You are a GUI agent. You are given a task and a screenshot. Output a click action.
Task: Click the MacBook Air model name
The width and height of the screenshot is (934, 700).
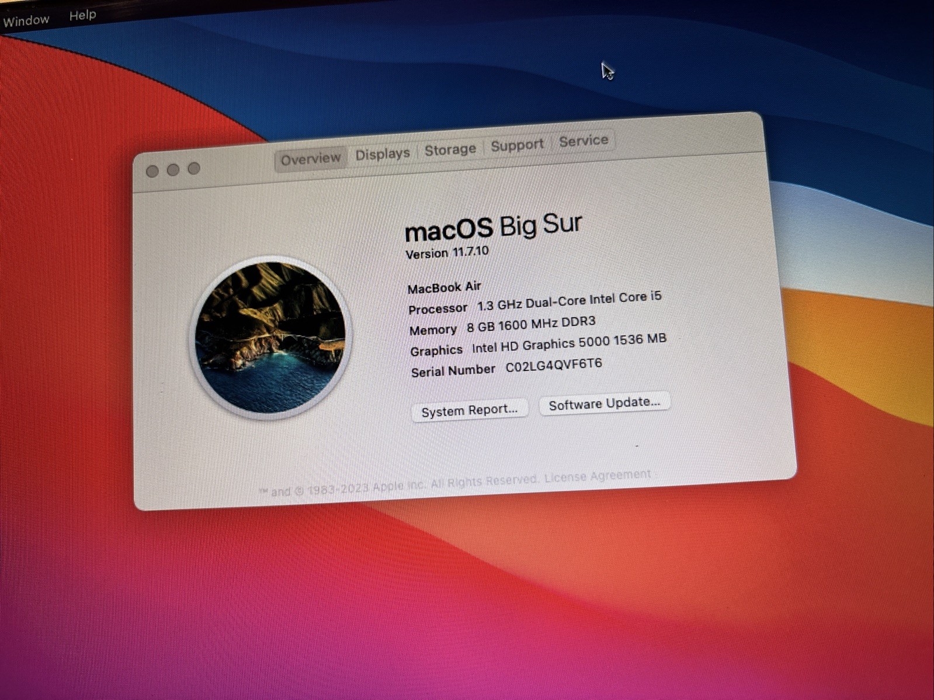point(445,287)
